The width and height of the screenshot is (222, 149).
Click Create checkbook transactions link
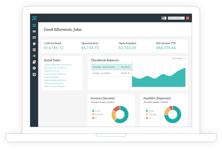58,65
